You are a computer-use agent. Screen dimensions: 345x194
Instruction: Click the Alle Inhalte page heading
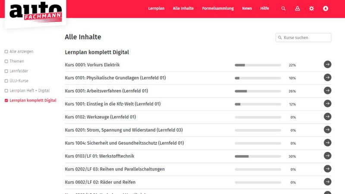[83, 37]
